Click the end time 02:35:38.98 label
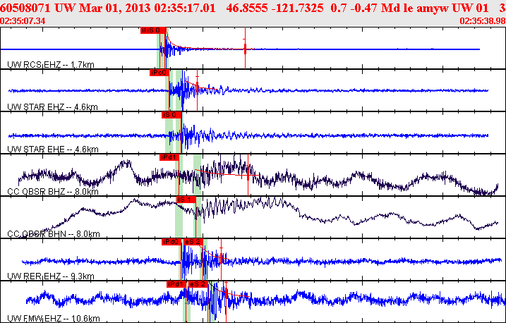The height and width of the screenshot is (323, 506). click(482, 21)
